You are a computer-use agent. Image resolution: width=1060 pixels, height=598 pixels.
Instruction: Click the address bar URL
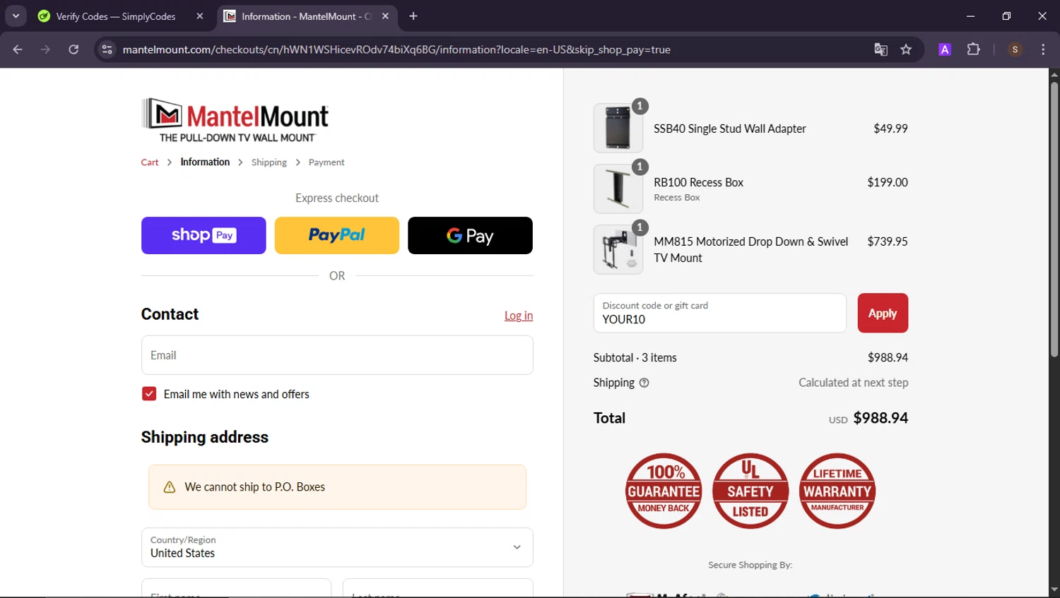tap(396, 49)
